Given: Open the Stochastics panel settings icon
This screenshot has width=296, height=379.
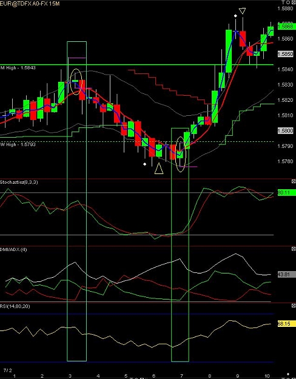Looking at the screenshot, I should pos(294,181).
